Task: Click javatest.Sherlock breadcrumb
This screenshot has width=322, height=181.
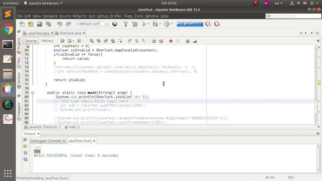Action: click(43, 127)
